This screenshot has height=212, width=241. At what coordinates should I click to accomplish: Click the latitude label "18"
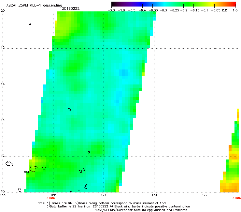[3, 48]
